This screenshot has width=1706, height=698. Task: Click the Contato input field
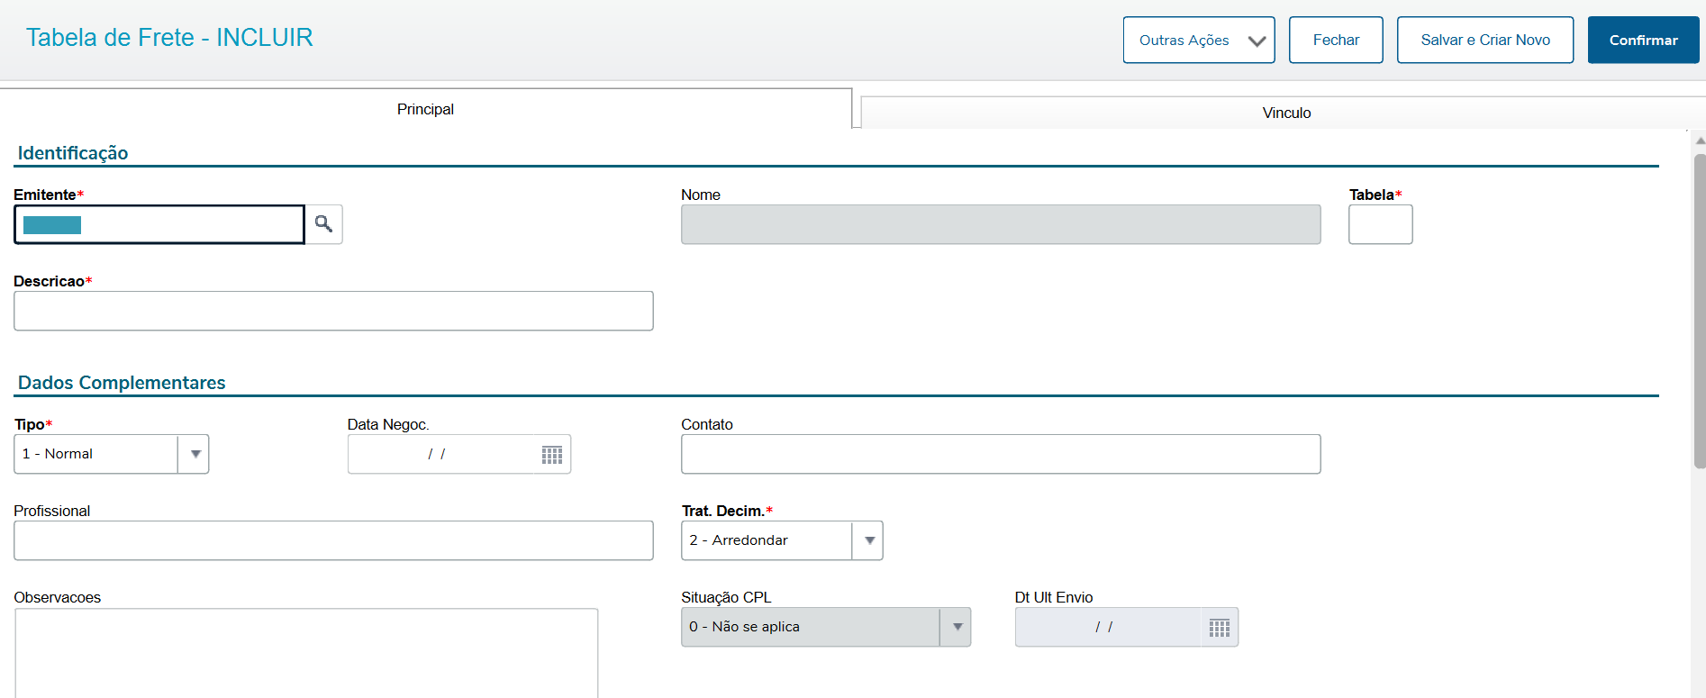[x=1001, y=454]
